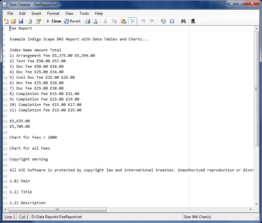Click the Insert date/time clock icon

(163, 21)
